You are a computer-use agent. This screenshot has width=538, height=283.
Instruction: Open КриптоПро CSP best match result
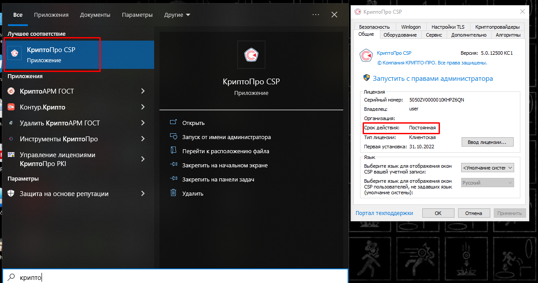pos(78,55)
